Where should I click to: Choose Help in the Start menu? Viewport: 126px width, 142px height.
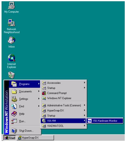coord(25,114)
